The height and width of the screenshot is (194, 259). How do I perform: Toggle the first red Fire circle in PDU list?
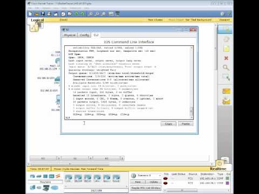pyautogui.click(x=166, y=178)
